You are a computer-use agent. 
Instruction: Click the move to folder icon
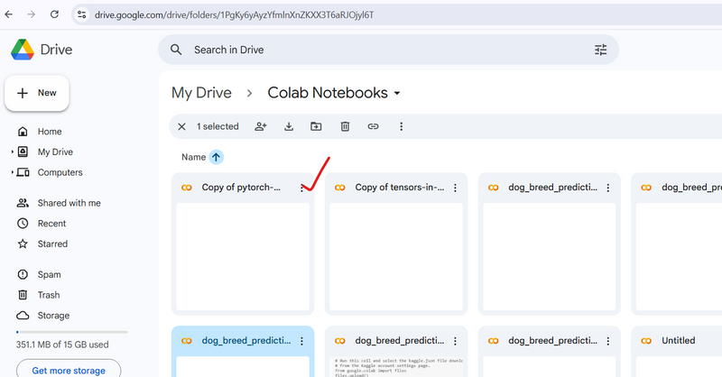pos(316,127)
